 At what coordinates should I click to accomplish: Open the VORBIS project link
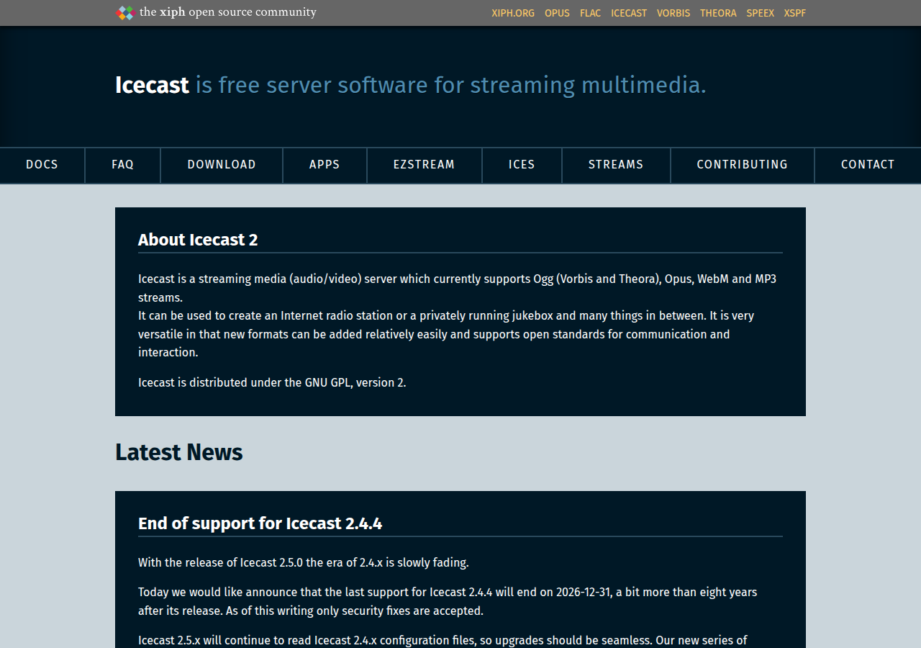(x=673, y=13)
